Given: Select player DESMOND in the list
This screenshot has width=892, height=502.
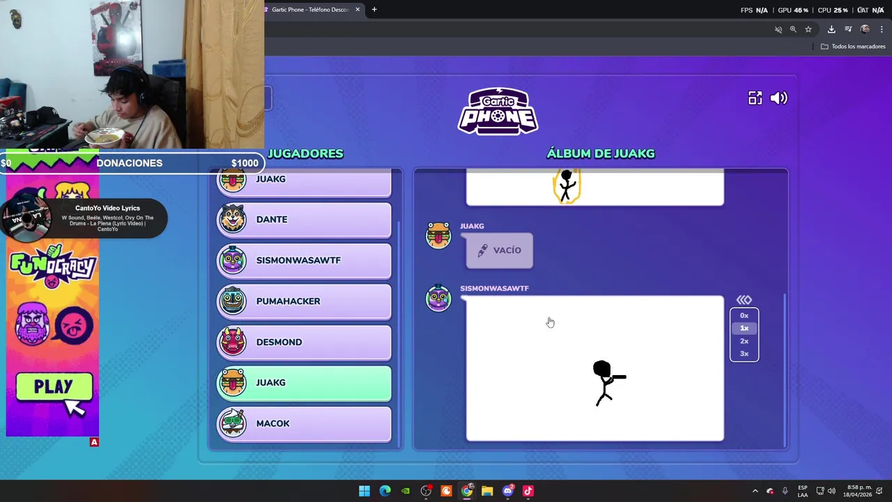Looking at the screenshot, I should [x=305, y=342].
